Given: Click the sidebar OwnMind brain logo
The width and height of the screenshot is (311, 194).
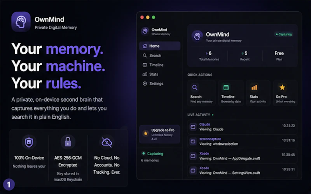Looking at the screenshot, I should 145,31.
